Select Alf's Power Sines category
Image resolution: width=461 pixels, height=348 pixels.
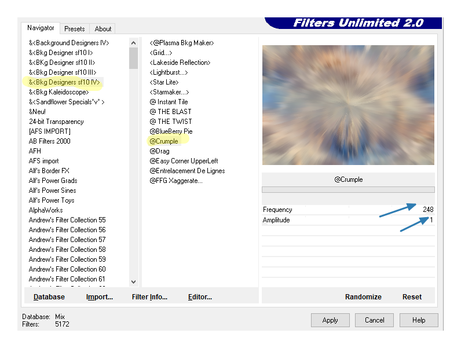click(52, 191)
